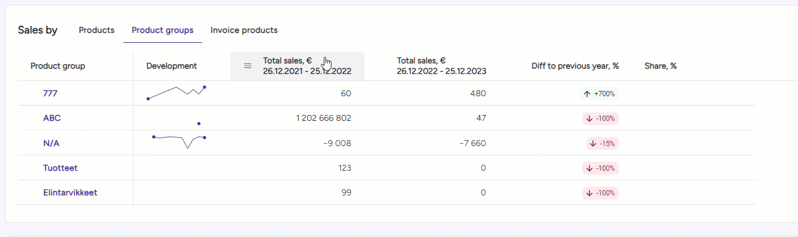Open the 777 development sparkline chart

176,93
